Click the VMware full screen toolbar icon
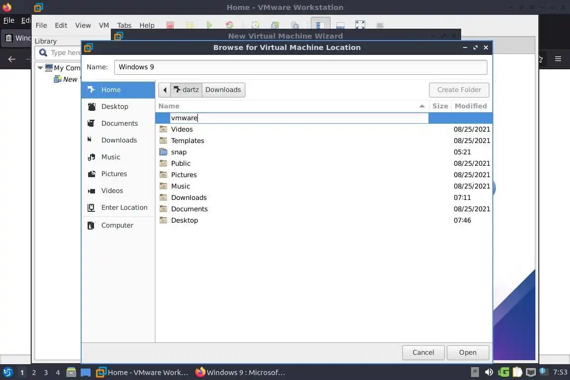This screenshot has width=570, height=380. coord(360,25)
